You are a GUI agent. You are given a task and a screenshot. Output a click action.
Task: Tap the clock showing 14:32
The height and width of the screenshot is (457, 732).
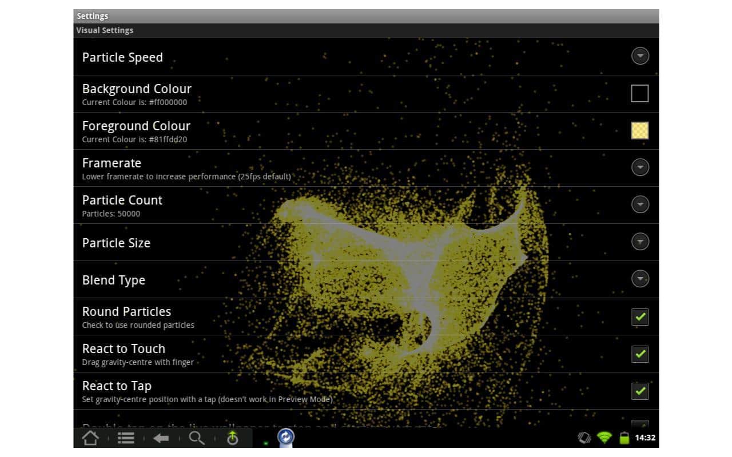tap(645, 438)
